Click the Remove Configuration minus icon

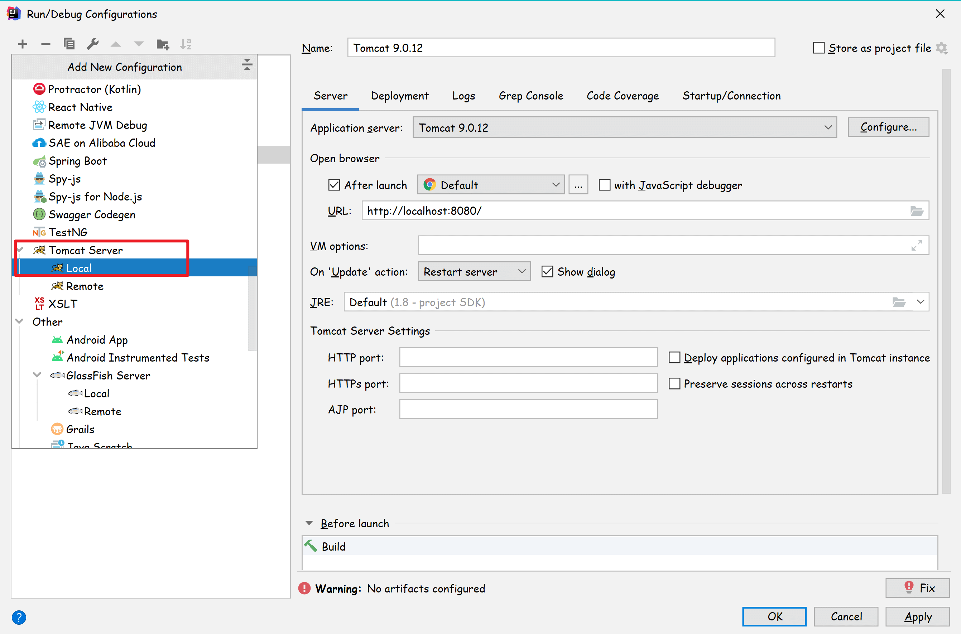coord(46,44)
